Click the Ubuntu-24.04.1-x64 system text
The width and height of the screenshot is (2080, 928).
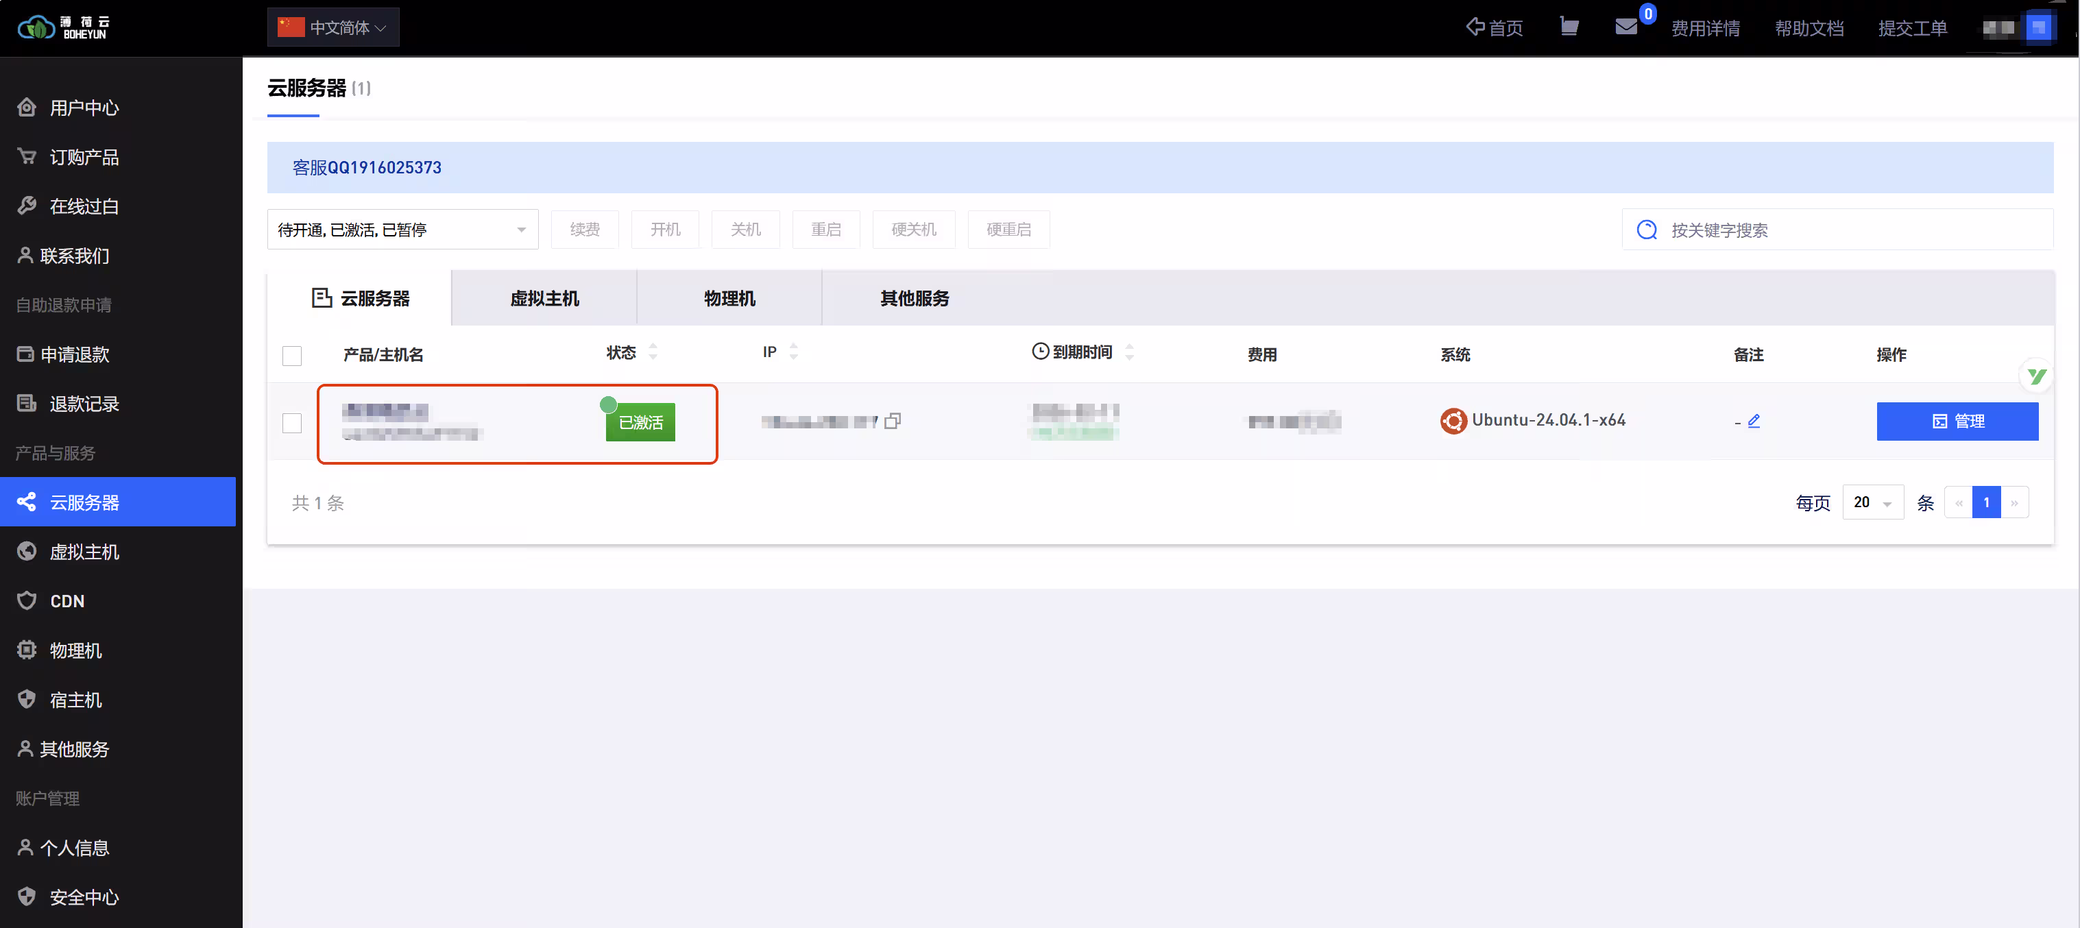[x=1549, y=419]
